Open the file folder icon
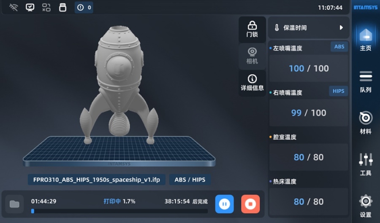This screenshot has width=380, height=223. tap(14, 204)
